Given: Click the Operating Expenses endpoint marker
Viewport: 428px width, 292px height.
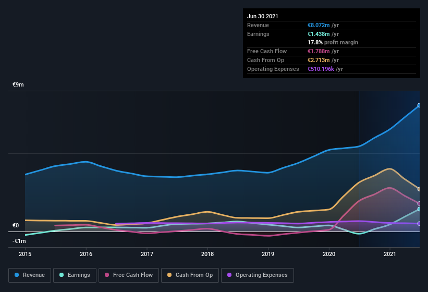Looking at the screenshot, I should 419,224.
